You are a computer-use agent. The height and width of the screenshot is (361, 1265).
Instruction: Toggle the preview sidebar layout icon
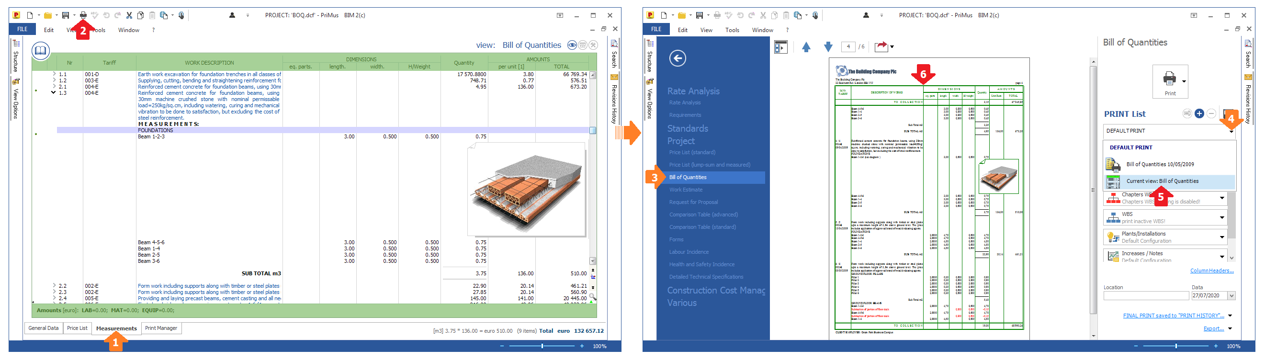coord(781,47)
